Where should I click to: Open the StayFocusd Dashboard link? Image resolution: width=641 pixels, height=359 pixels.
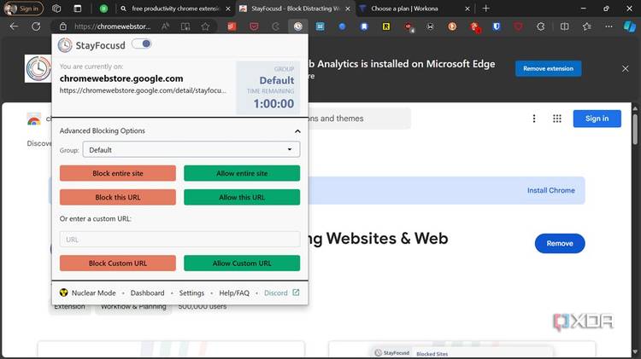point(147,292)
